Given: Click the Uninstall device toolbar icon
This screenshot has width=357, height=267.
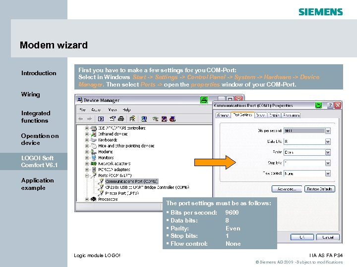Looking at the screenshot, I should (173, 119).
